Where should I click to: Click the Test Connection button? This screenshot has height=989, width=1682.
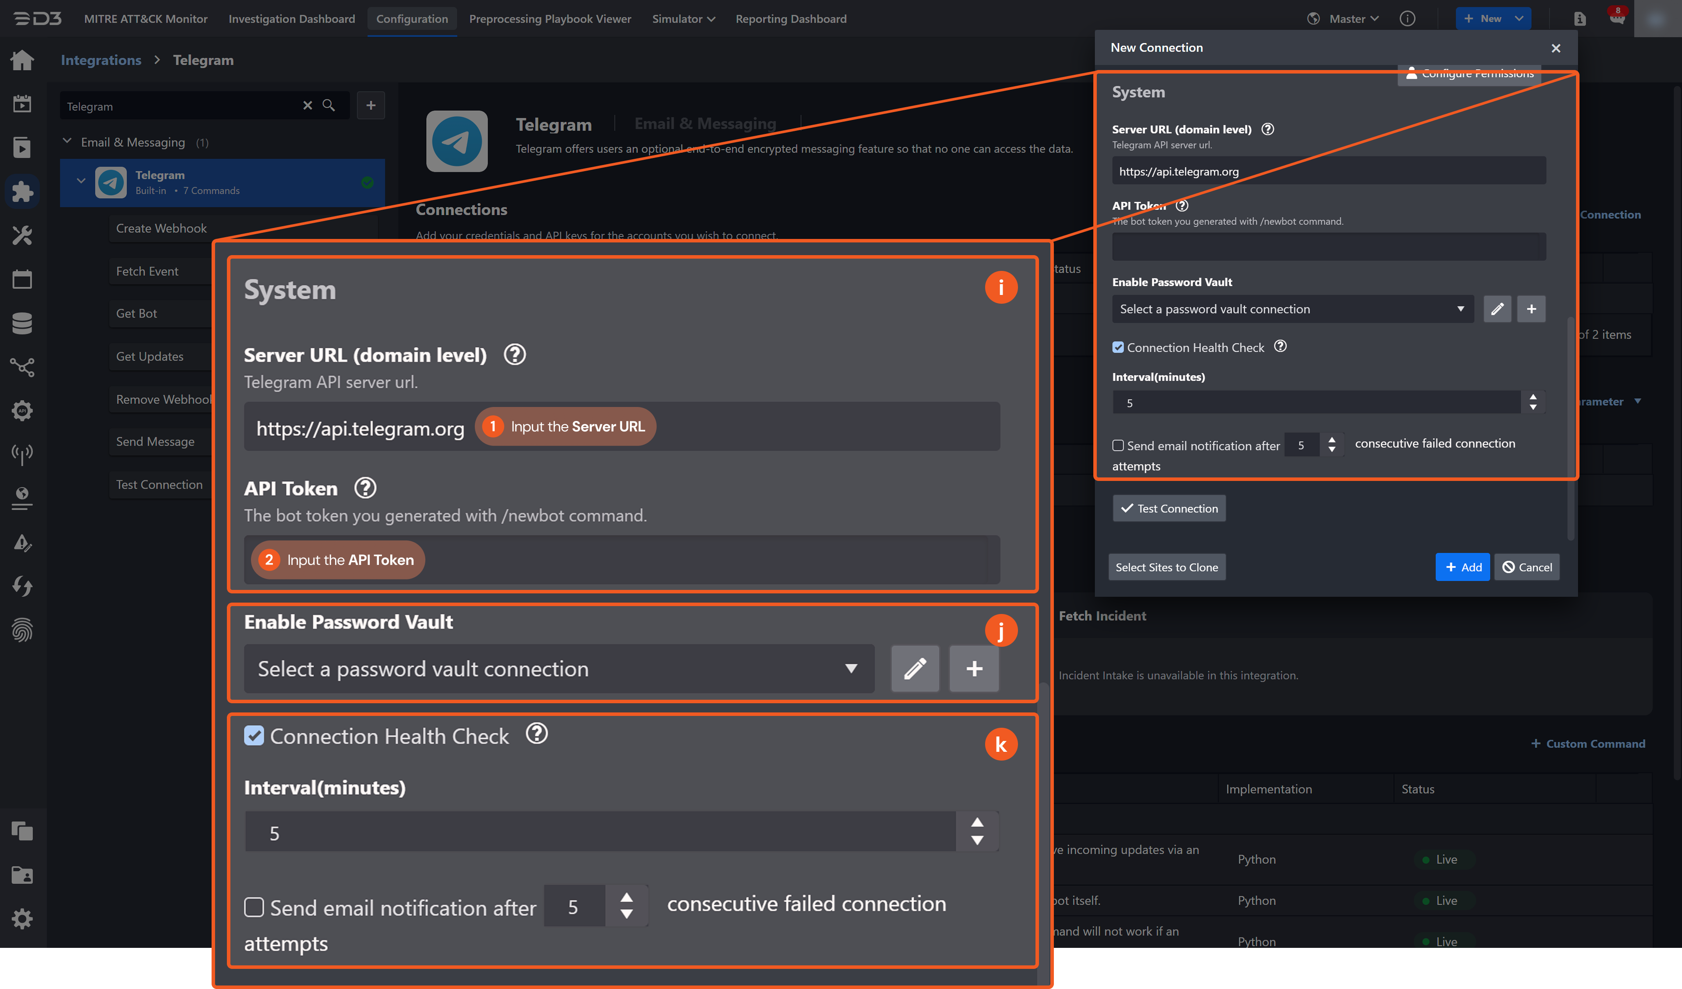[1169, 508]
